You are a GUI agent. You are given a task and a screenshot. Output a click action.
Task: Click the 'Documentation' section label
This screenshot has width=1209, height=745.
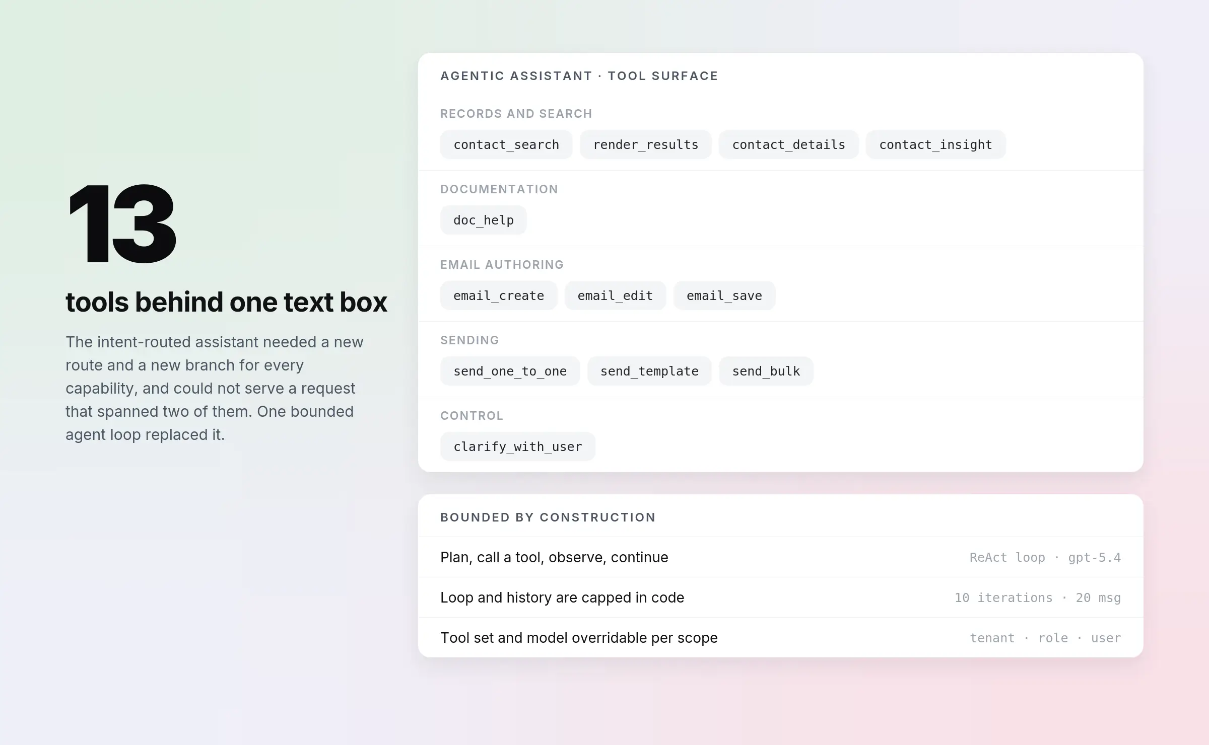(499, 189)
